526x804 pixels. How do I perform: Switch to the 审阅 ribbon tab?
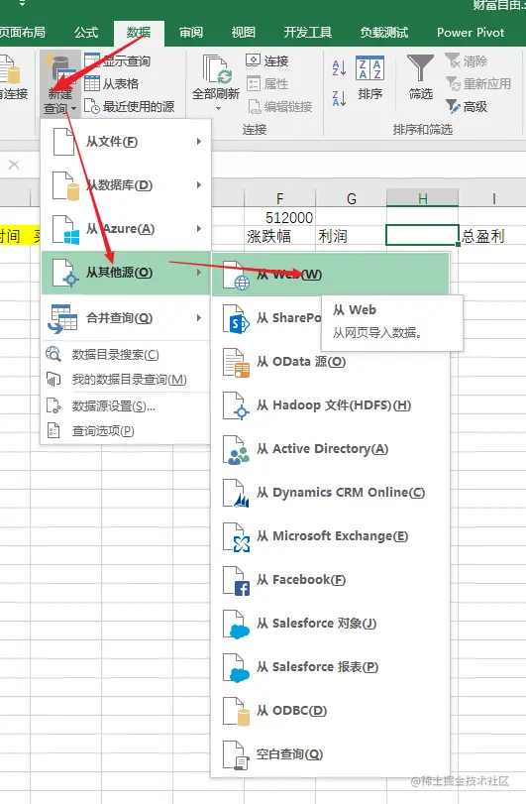[191, 33]
